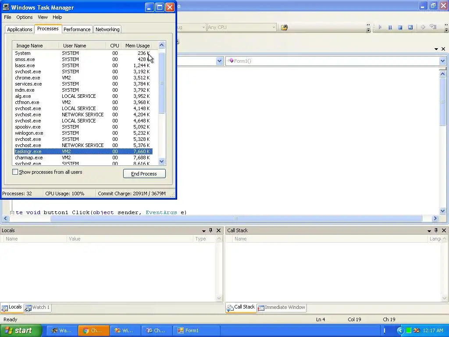Pin the Call Stack panel with pushpin

[436, 230]
